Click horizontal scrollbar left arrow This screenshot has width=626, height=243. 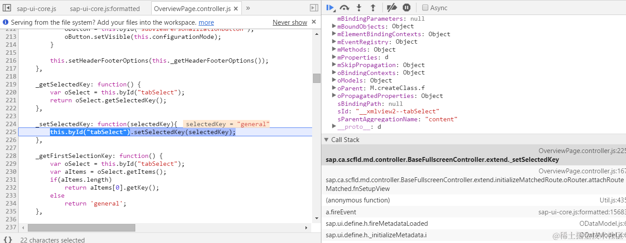(23, 228)
